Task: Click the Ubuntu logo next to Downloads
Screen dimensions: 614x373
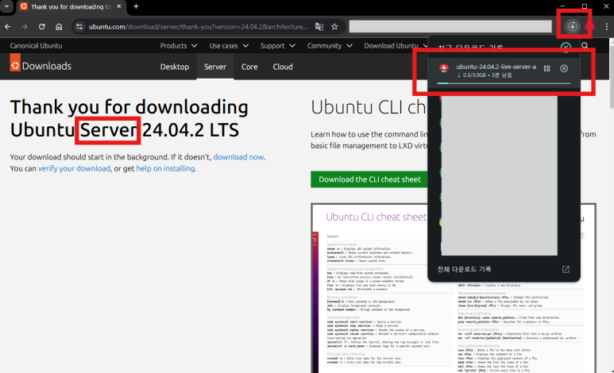Action: point(15,63)
